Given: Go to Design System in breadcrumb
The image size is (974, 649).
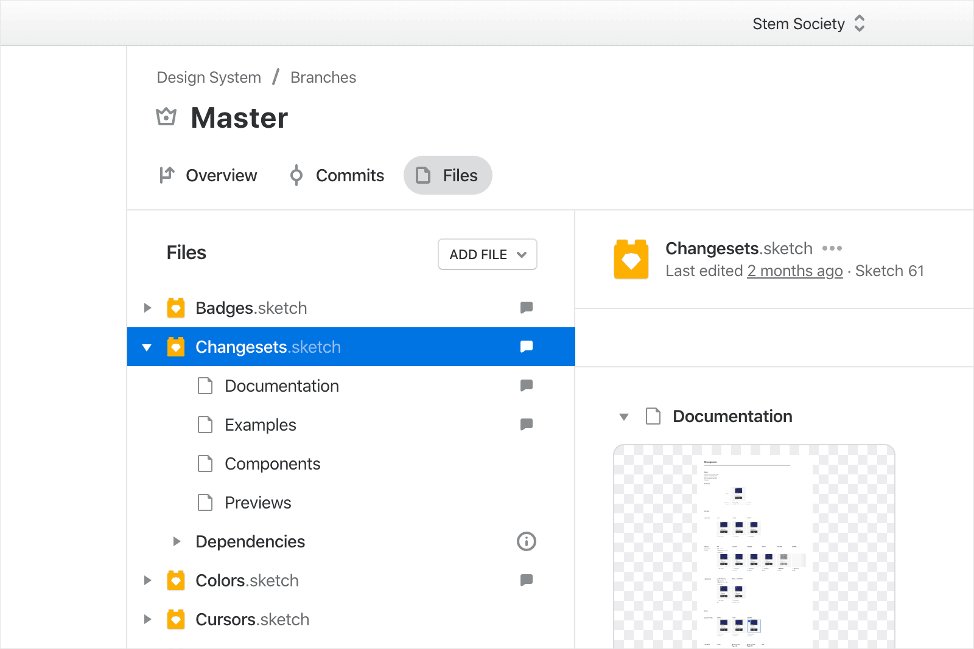Looking at the screenshot, I should tap(209, 77).
